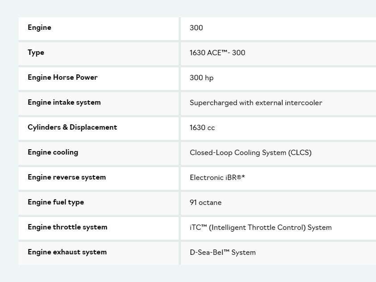
Task: Select the D-Sea-Bel™ System value
Action: click(x=223, y=252)
